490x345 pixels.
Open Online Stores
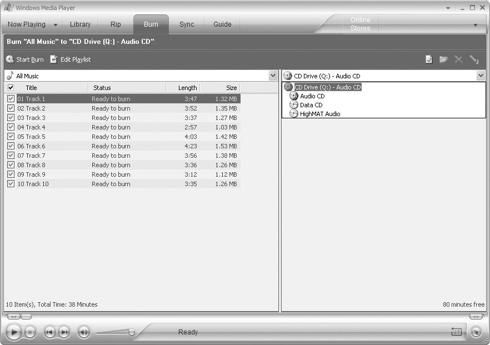[361, 24]
